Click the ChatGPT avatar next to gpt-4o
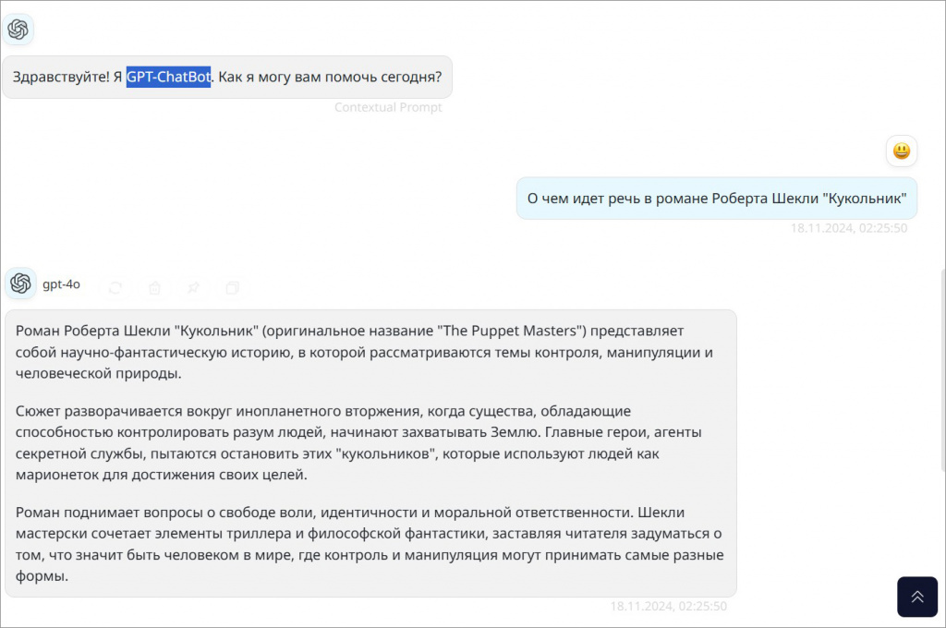The image size is (946, 628). [19, 284]
